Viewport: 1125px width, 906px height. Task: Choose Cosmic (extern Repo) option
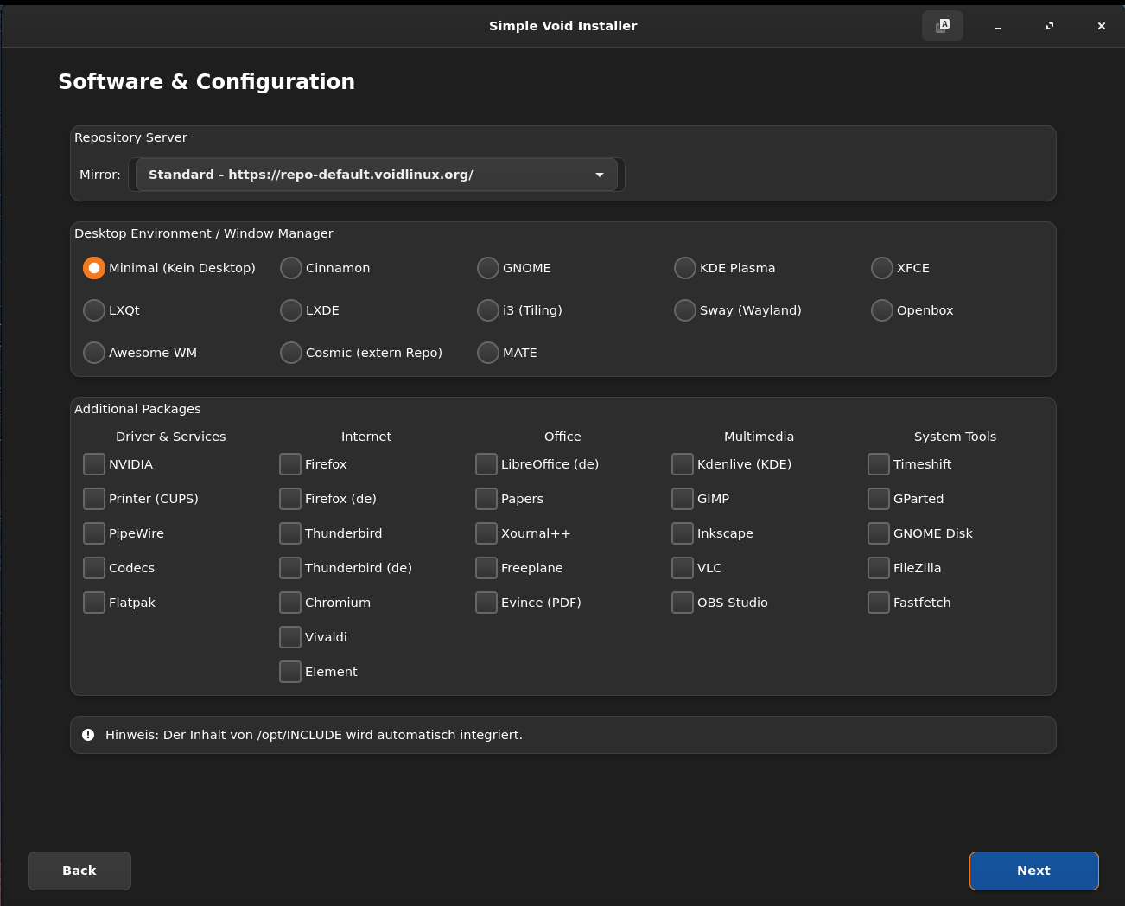point(291,353)
